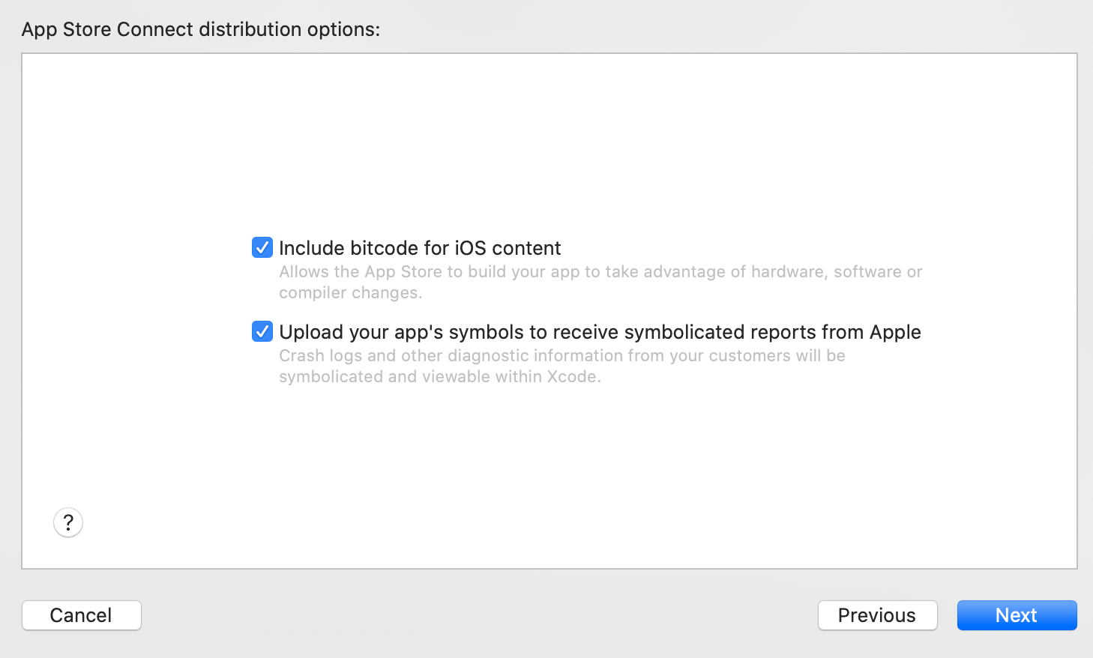Click the blue checkmark beside symbols upload option
Image resolution: width=1093 pixels, height=658 pixels.
[262, 331]
